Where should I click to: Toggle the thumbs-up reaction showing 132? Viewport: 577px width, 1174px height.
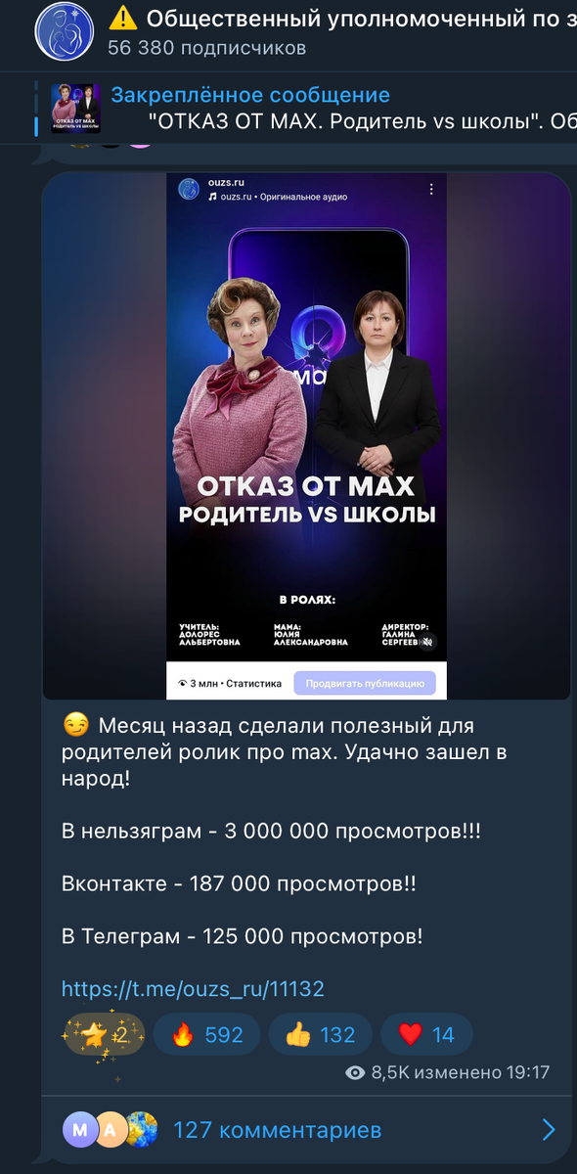tap(319, 1034)
